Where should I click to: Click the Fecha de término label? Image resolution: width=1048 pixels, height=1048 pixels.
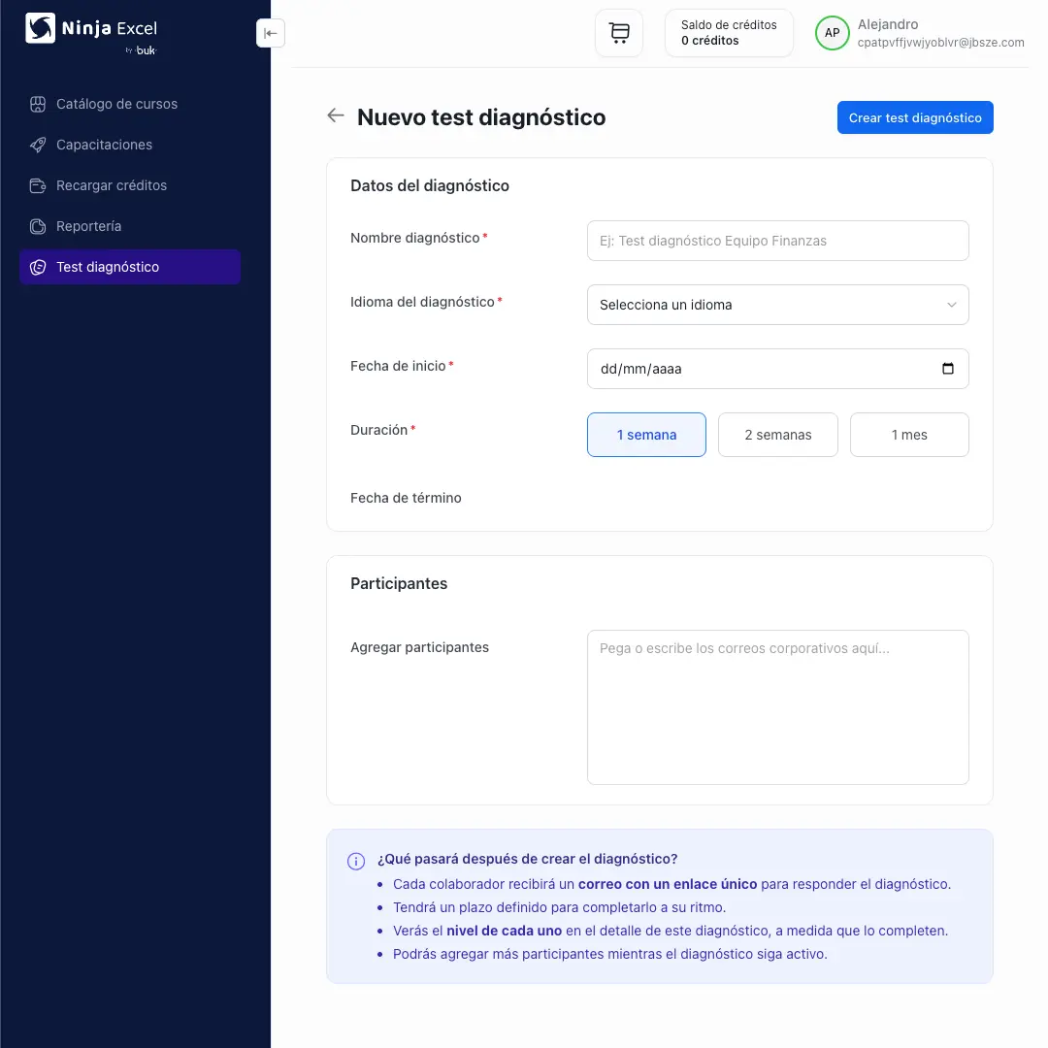tap(406, 498)
